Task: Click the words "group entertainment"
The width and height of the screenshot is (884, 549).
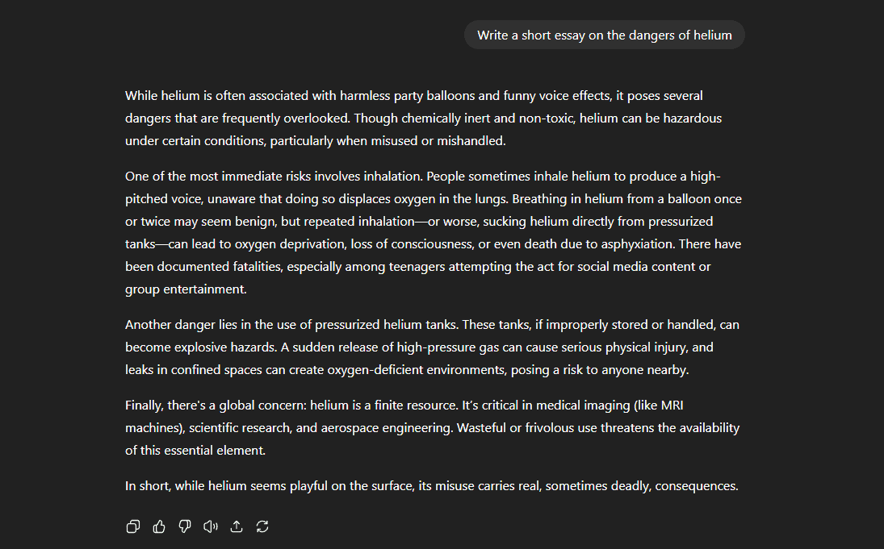Action: point(185,289)
